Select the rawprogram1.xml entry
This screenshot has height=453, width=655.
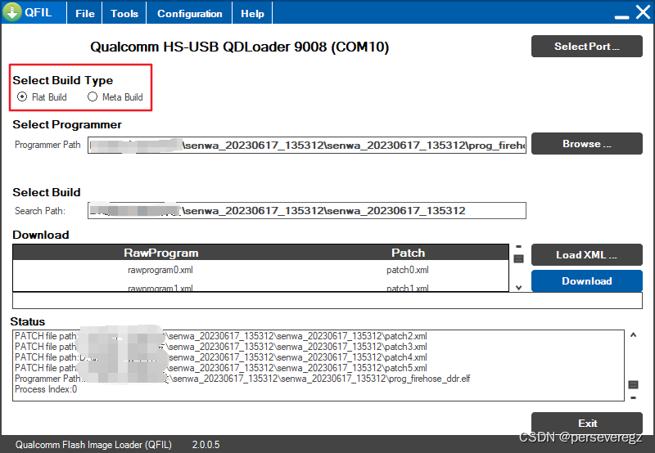tap(160, 288)
